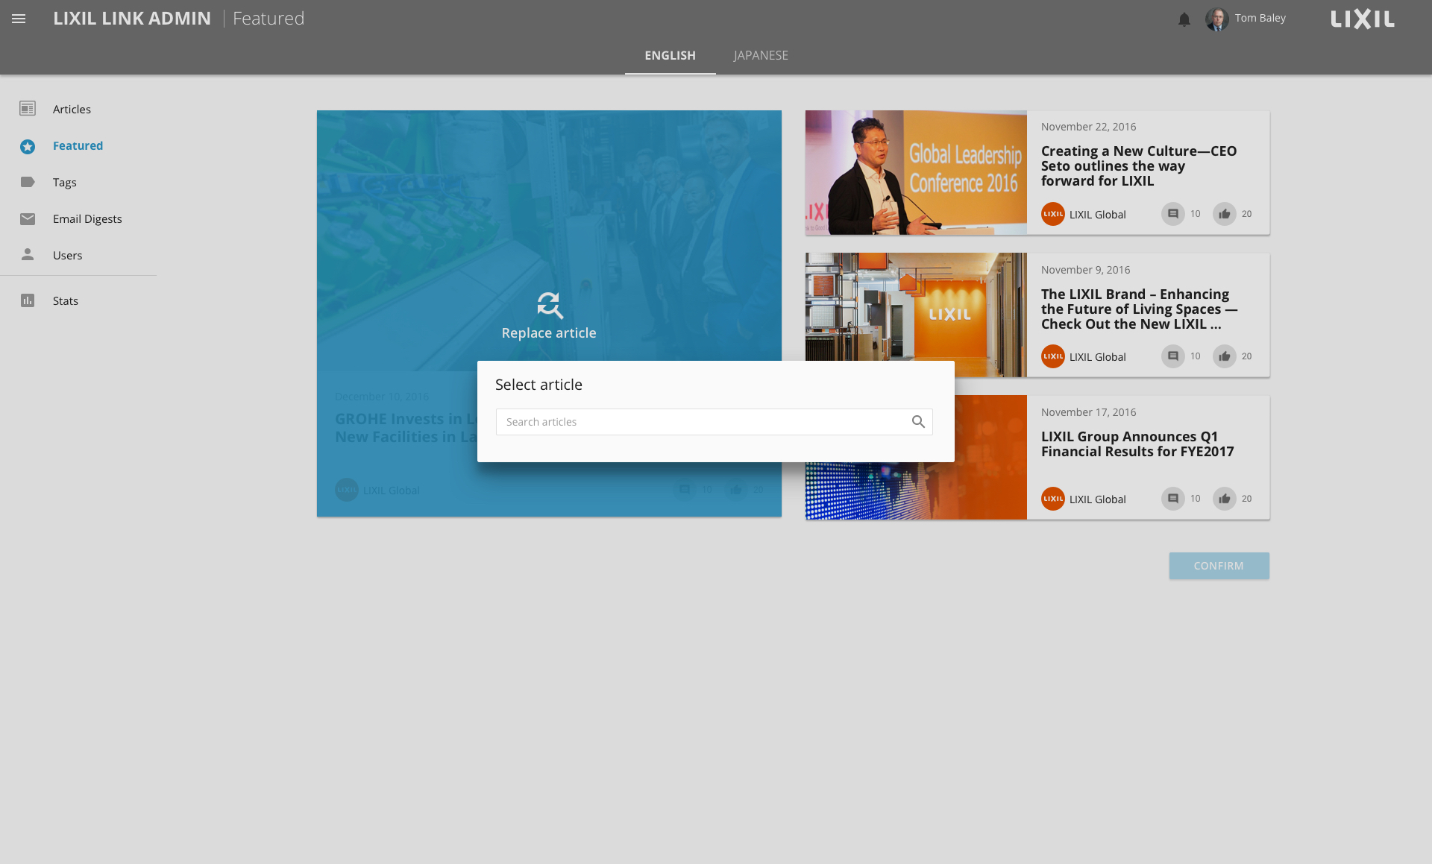The height and width of the screenshot is (864, 1432).
Task: Switch to the JAPANESE tab
Action: pos(761,55)
